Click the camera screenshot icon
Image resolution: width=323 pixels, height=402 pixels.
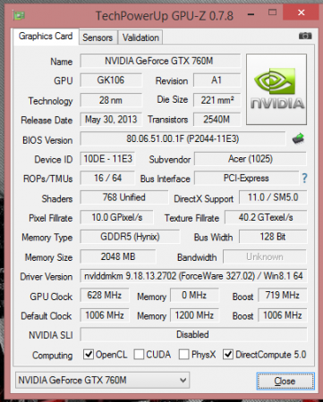pos(305,36)
